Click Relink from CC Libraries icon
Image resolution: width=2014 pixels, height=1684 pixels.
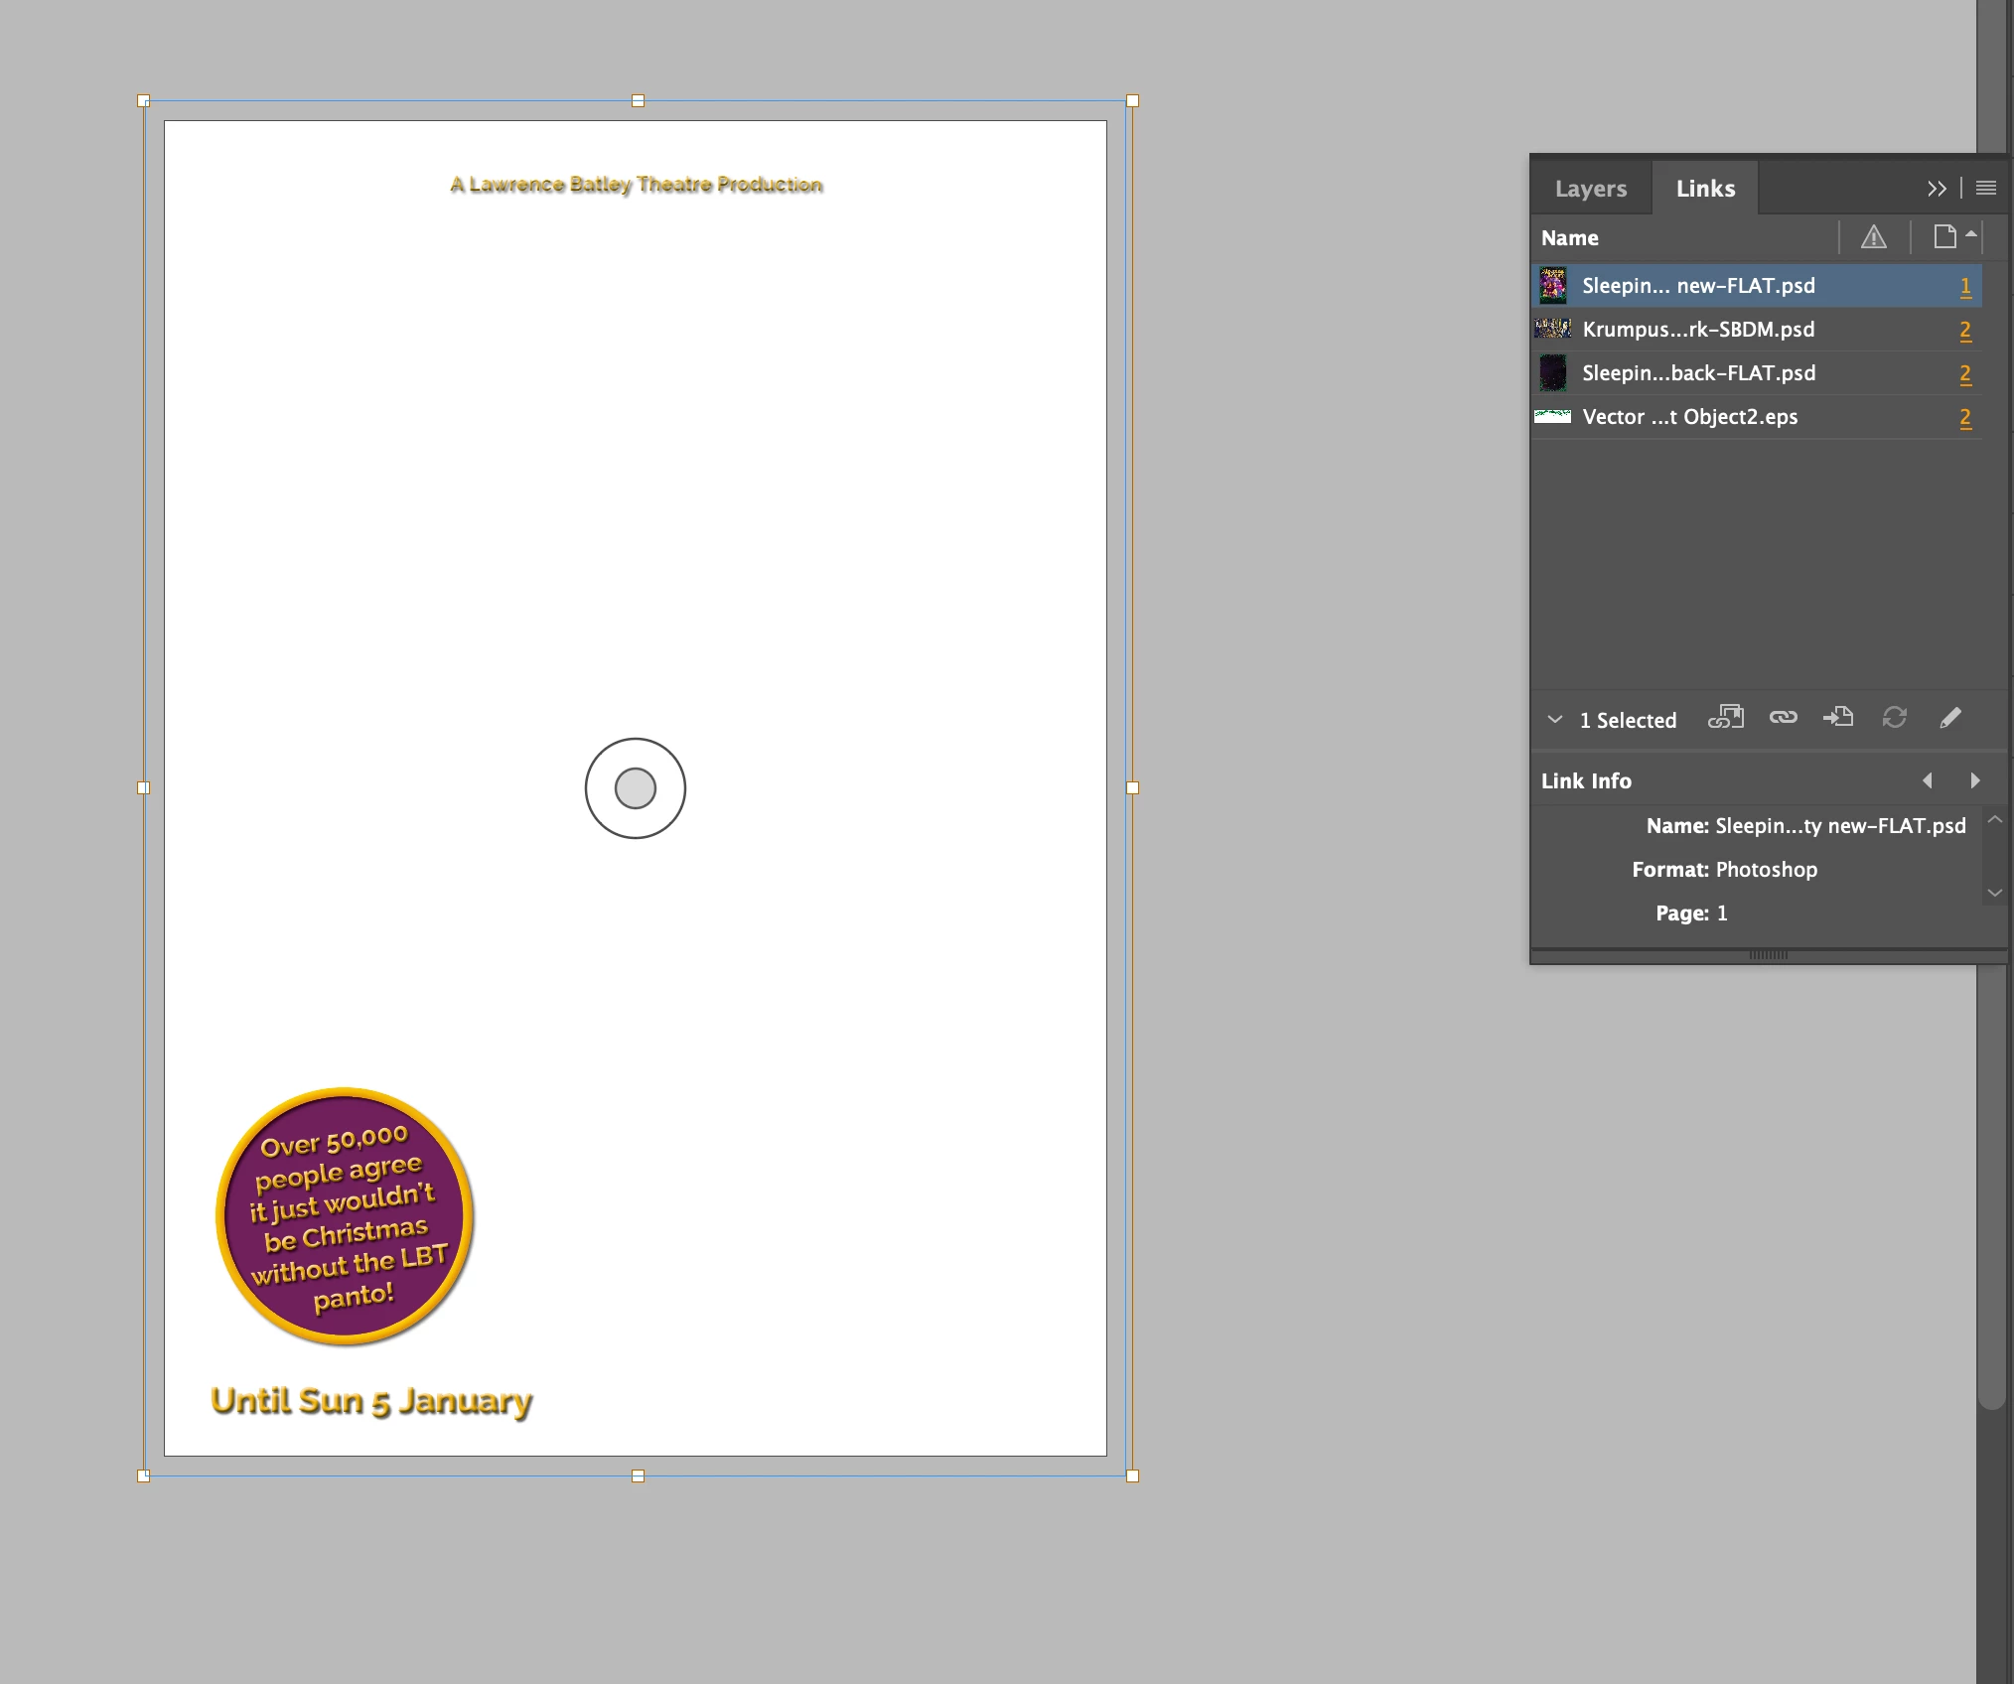tap(1725, 717)
